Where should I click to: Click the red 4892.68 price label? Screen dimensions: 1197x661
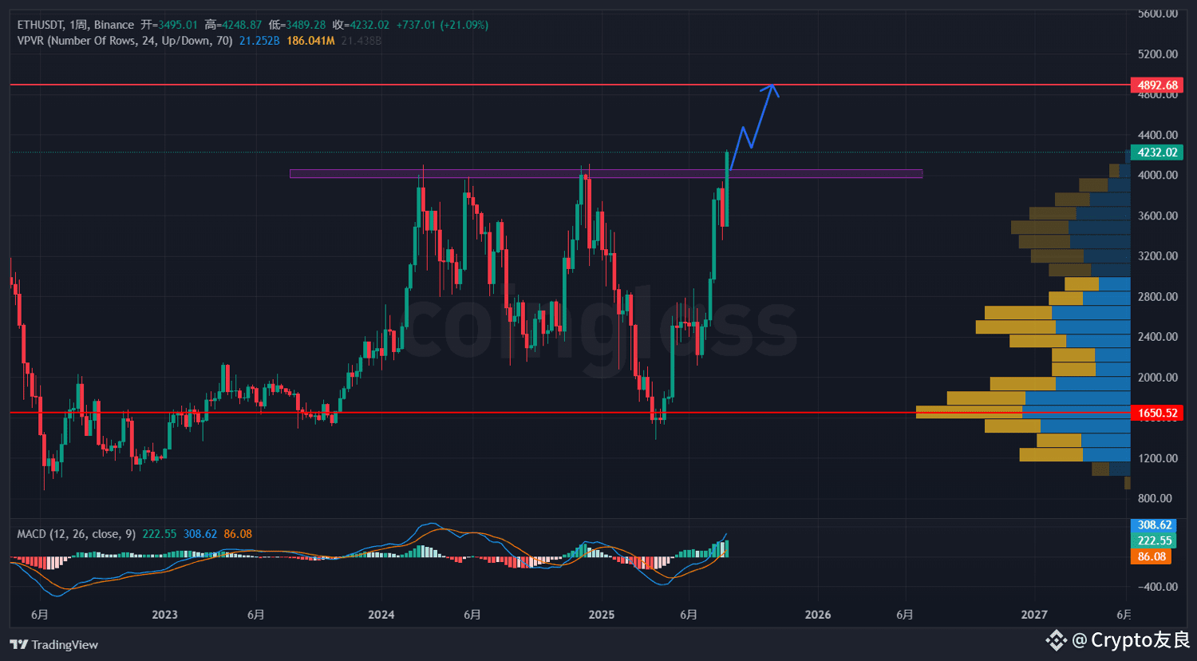1157,85
